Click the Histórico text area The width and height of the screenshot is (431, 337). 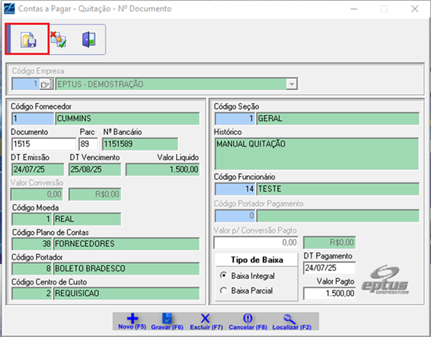click(x=317, y=154)
